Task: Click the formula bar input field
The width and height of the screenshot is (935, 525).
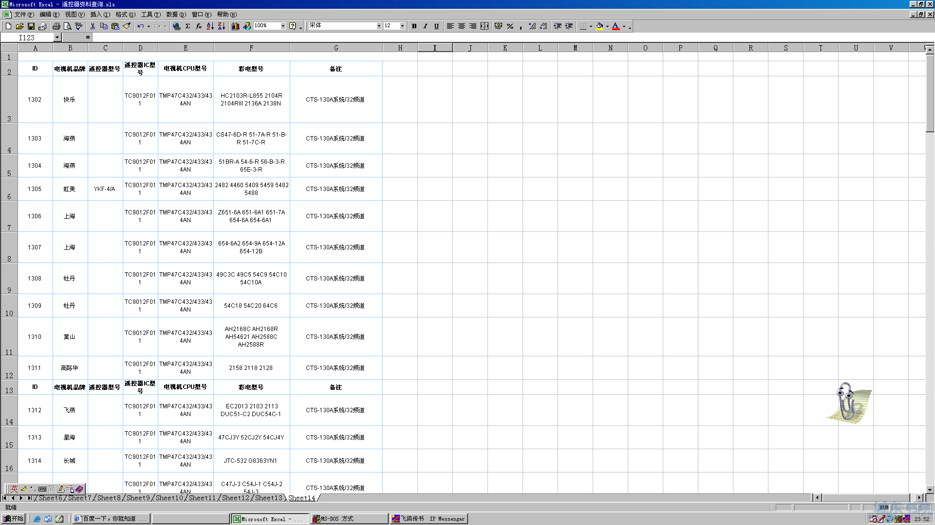Action: [x=513, y=37]
